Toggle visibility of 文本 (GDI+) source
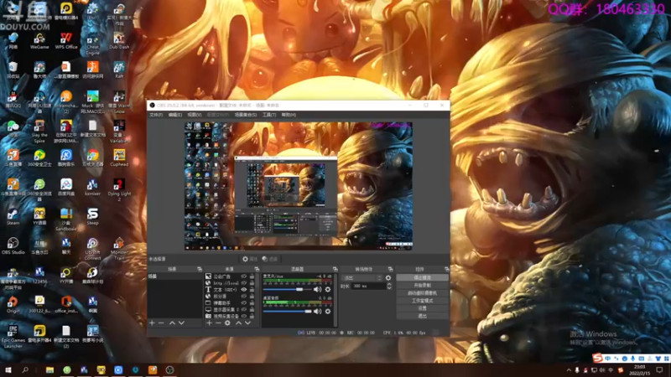 point(244,289)
